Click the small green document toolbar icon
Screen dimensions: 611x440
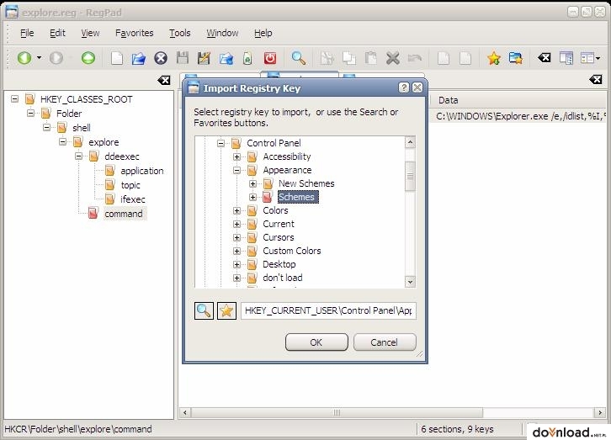click(x=247, y=58)
